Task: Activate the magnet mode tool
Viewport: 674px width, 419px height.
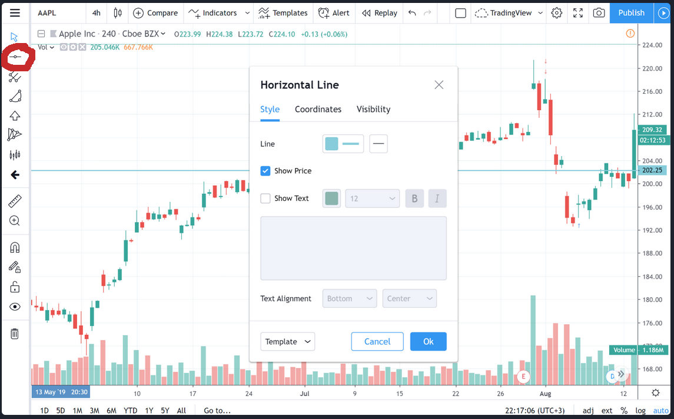Action: 15,248
